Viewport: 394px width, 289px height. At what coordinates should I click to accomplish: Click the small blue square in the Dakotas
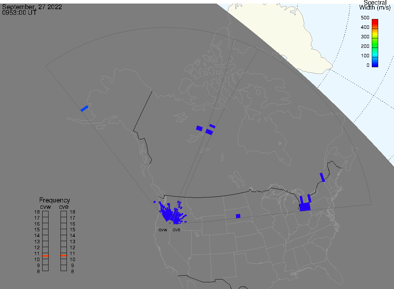click(x=238, y=216)
